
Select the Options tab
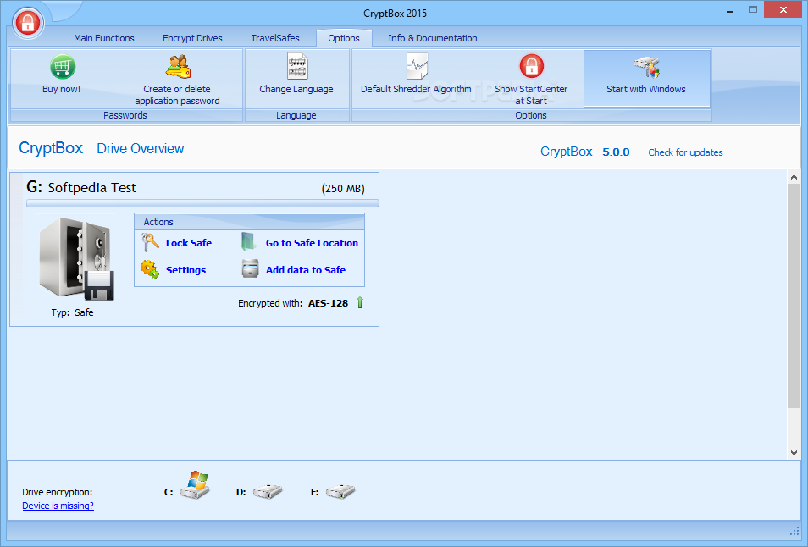click(x=344, y=38)
